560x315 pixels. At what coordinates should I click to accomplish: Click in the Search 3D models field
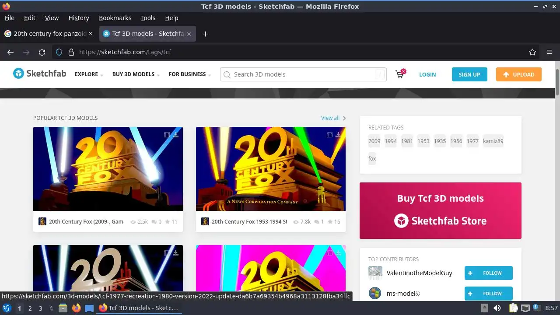303,74
